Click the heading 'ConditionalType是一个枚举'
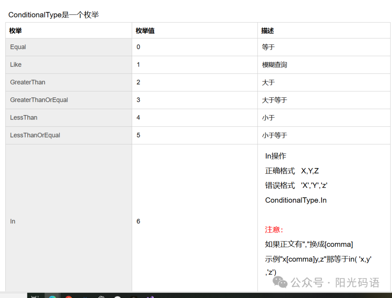392x298 pixels. (x=53, y=15)
